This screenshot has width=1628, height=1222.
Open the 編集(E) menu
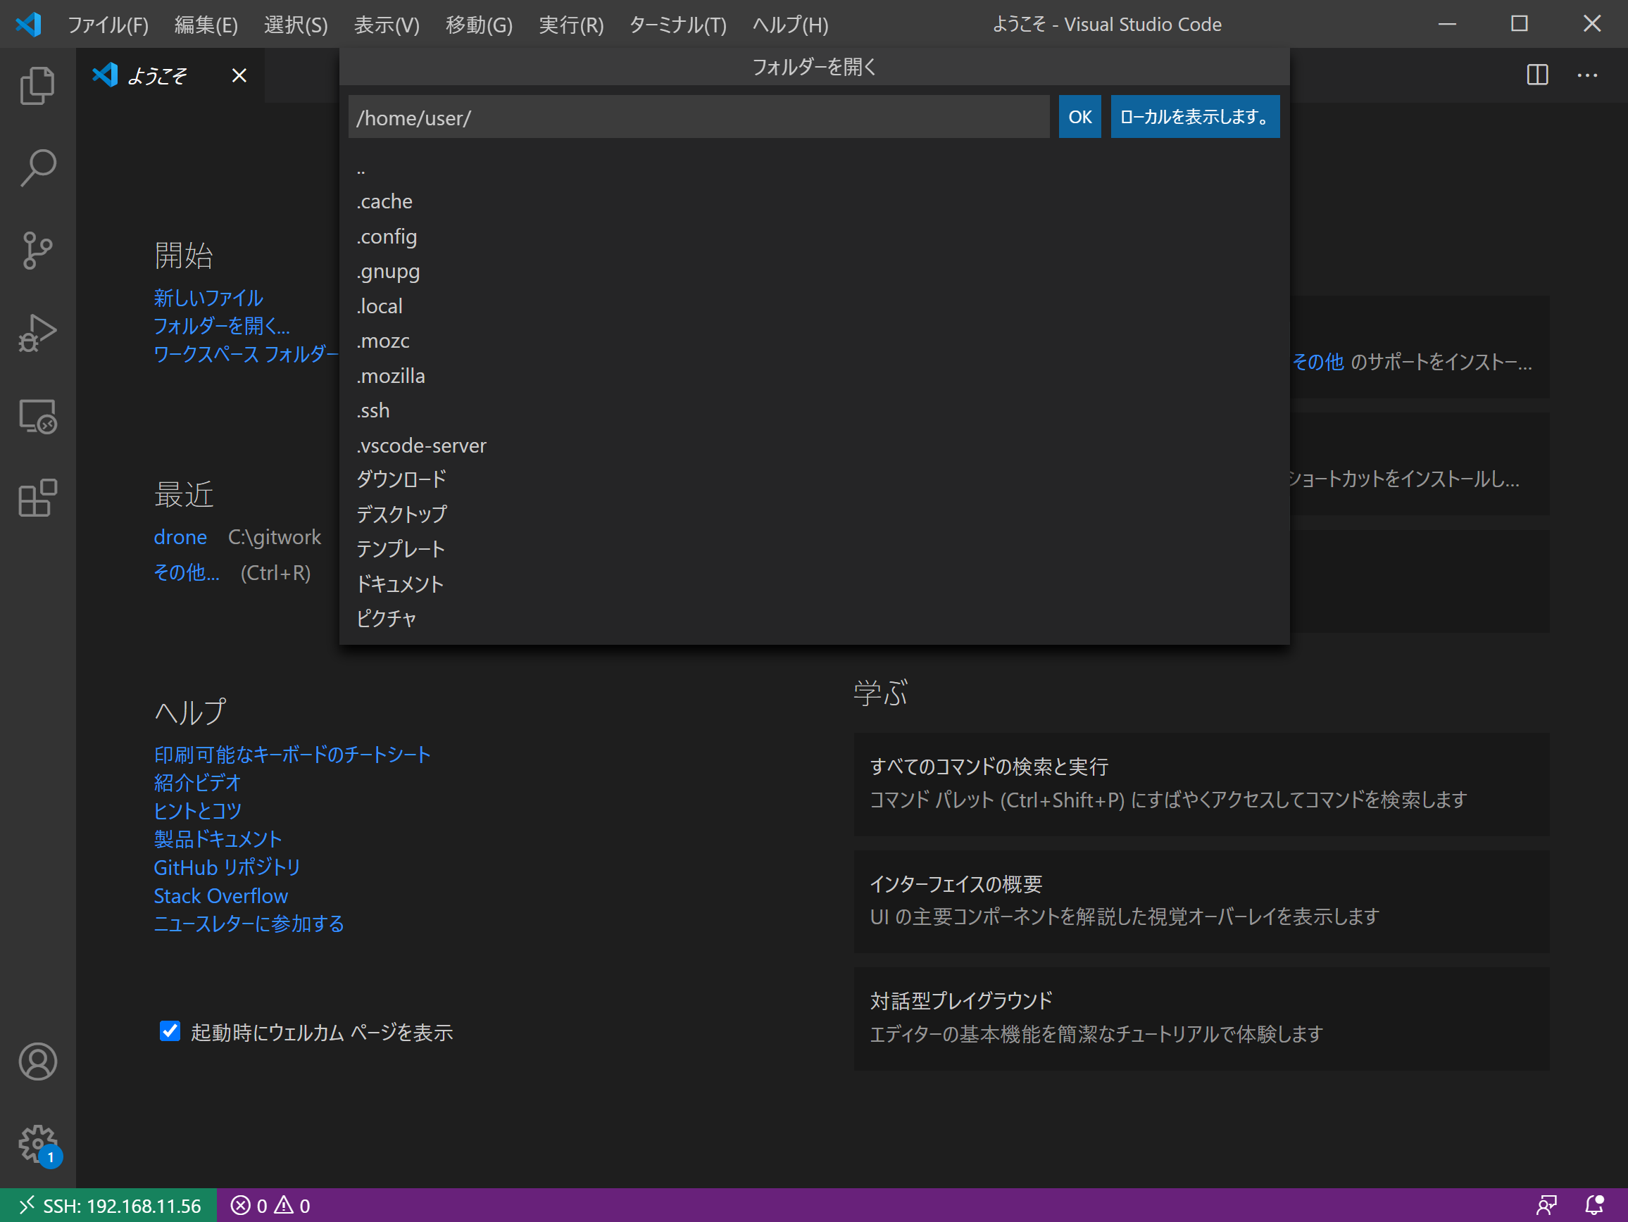point(206,25)
